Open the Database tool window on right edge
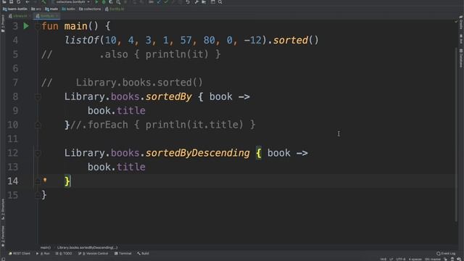The image size is (464, 261). (461, 58)
